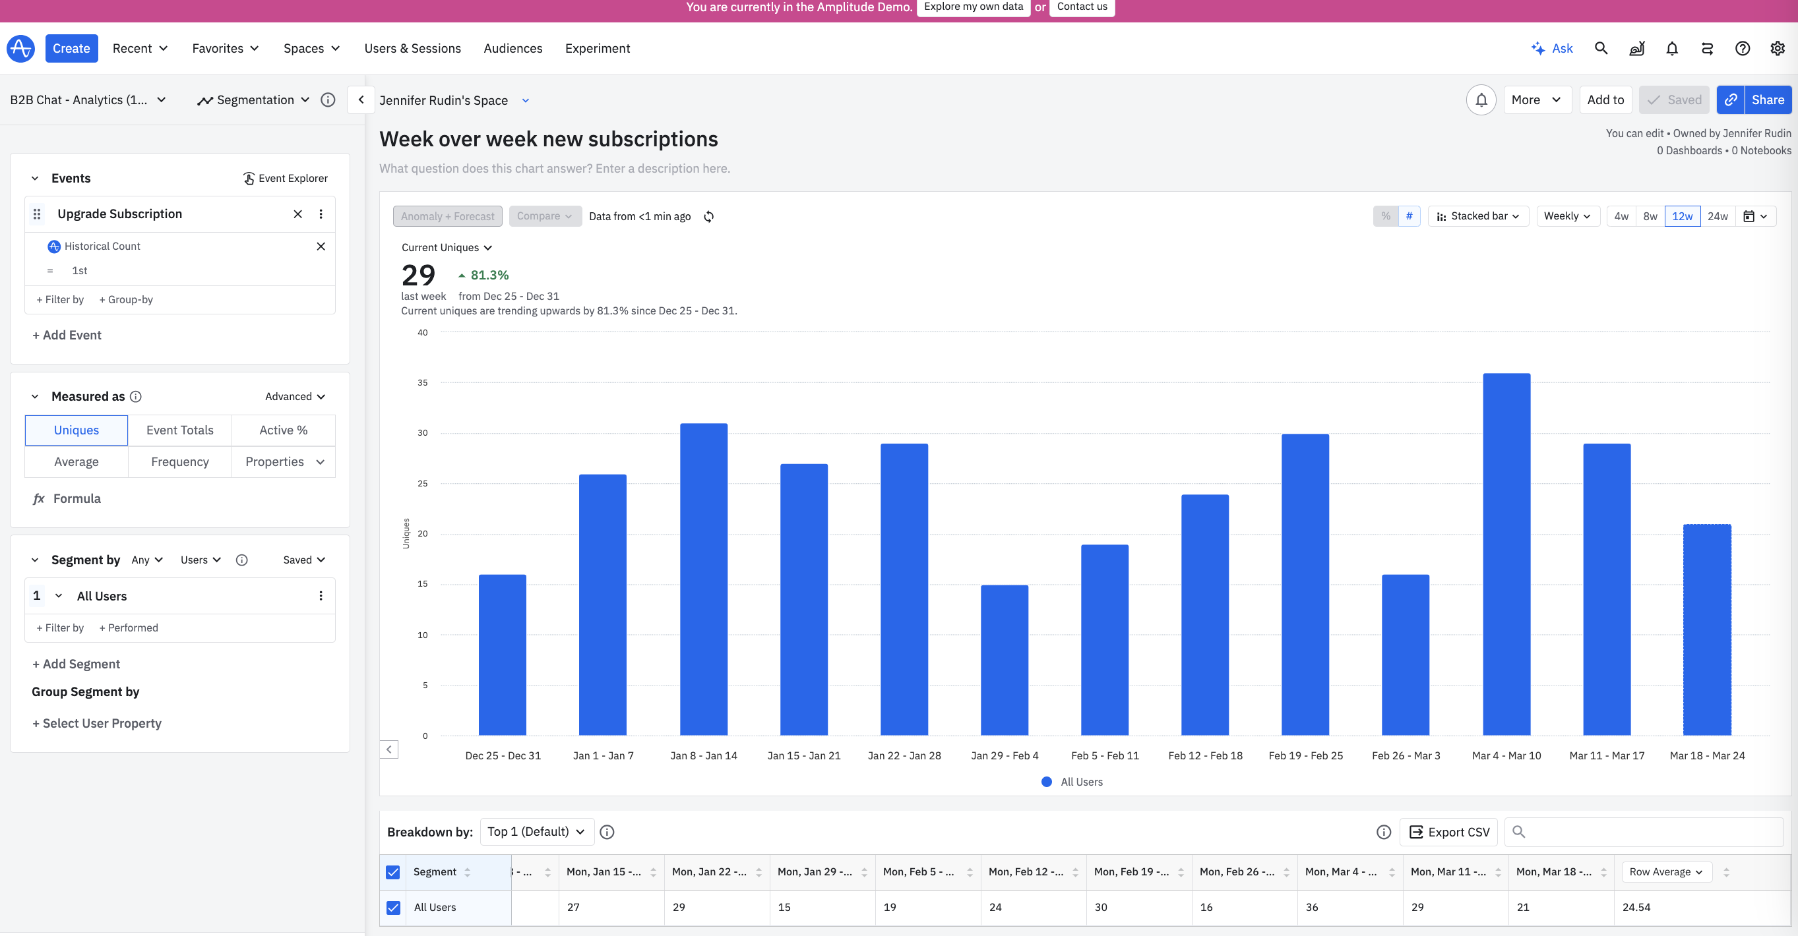The width and height of the screenshot is (1798, 936).
Task: Select the Event Totals measure tab
Action: tap(179, 430)
